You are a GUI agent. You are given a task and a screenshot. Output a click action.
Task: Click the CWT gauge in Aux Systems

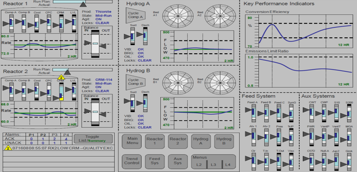(311, 113)
